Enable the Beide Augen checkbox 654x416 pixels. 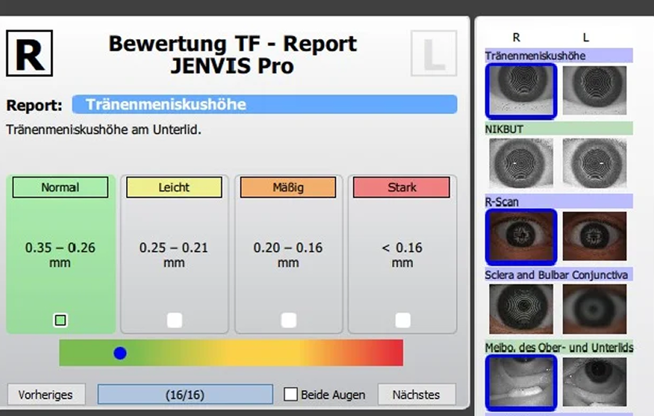click(291, 394)
